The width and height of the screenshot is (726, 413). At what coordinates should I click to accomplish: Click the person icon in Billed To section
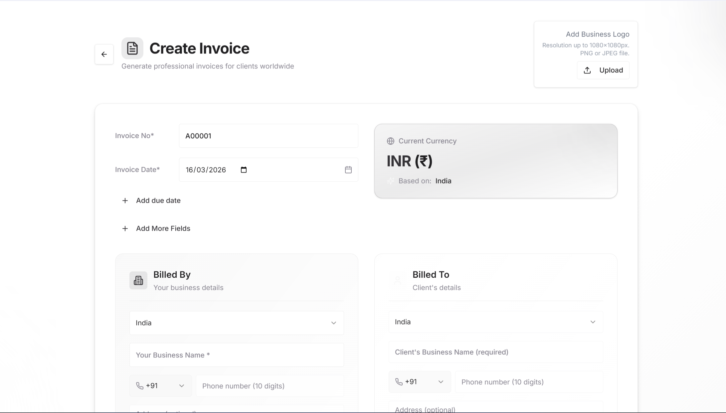[x=397, y=280]
